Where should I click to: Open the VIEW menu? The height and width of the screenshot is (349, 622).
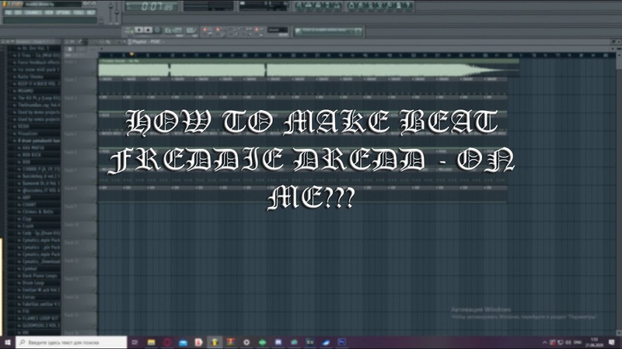coord(49,12)
